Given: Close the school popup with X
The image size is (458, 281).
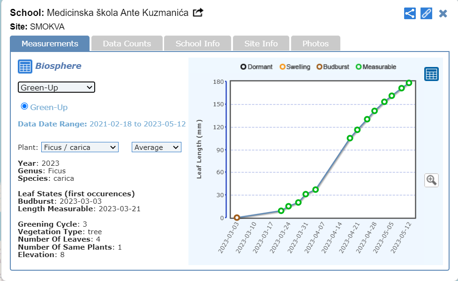Looking at the screenshot, I should tap(443, 14).
